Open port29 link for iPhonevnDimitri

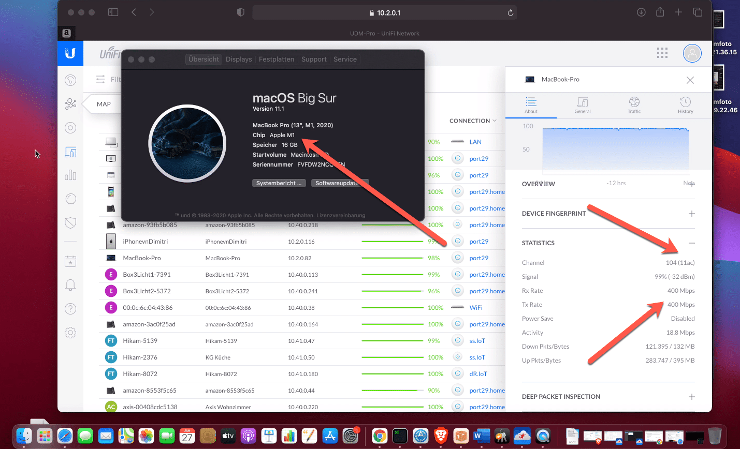(478, 242)
